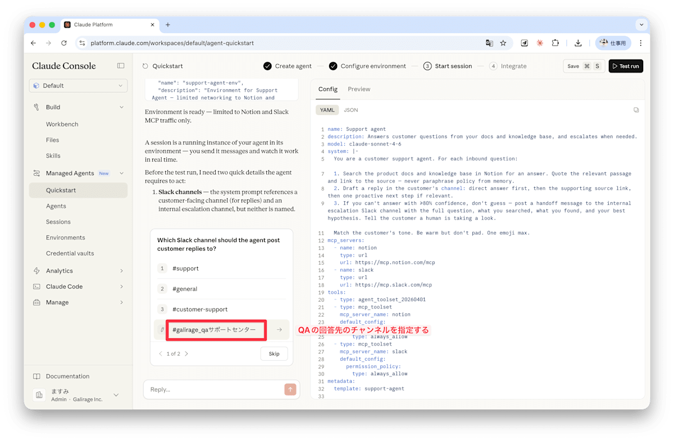Collapse the Managed Agents chevron
Viewport: 674px width, 441px height.
121,173
